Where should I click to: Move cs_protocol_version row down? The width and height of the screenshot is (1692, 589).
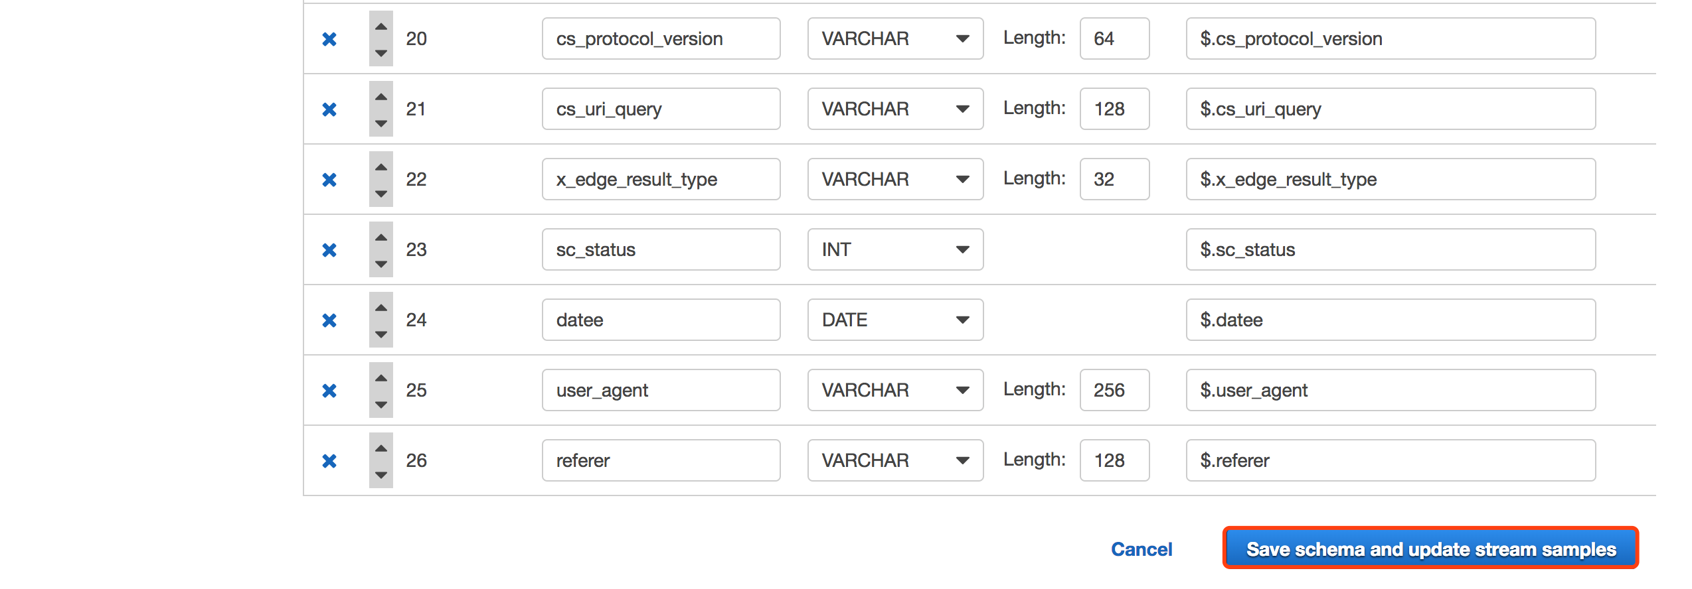381,53
